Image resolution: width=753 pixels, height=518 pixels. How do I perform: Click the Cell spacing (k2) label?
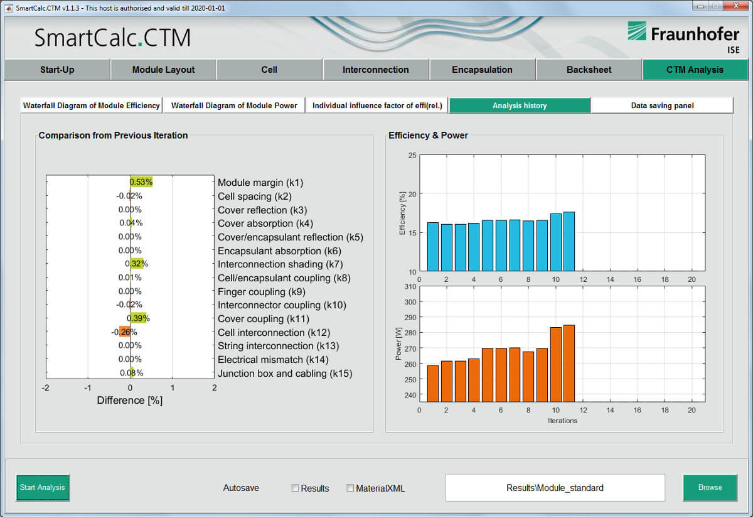[x=255, y=197]
